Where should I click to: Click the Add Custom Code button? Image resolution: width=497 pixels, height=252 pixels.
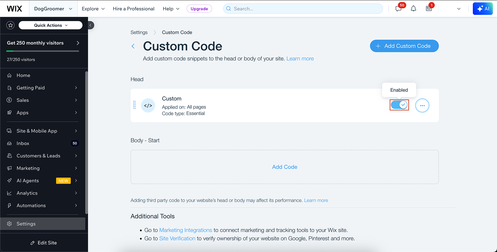[x=404, y=46]
